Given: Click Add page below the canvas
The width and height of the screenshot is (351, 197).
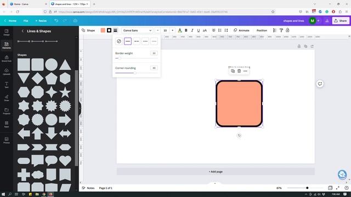Looking at the screenshot, I should click(216, 171).
